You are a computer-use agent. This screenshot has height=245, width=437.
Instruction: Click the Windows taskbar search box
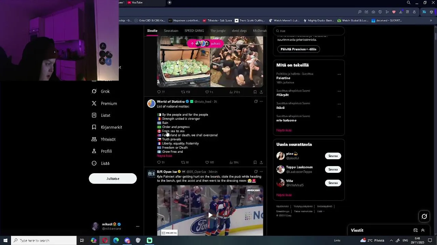(44, 241)
